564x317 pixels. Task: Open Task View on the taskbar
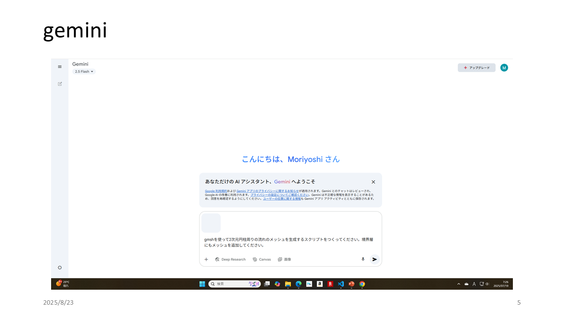tap(267, 284)
